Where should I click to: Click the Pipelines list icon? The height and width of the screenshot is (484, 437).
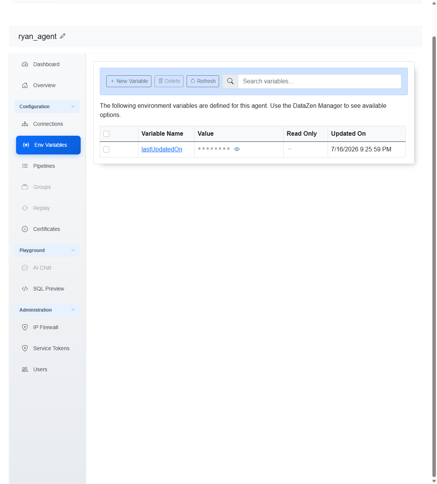click(x=25, y=166)
